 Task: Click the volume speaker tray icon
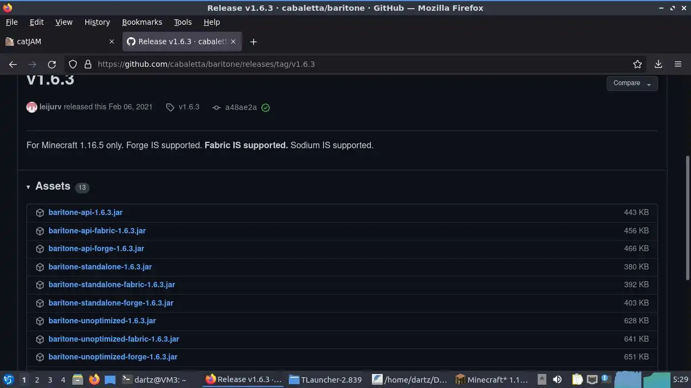pyautogui.click(x=557, y=379)
